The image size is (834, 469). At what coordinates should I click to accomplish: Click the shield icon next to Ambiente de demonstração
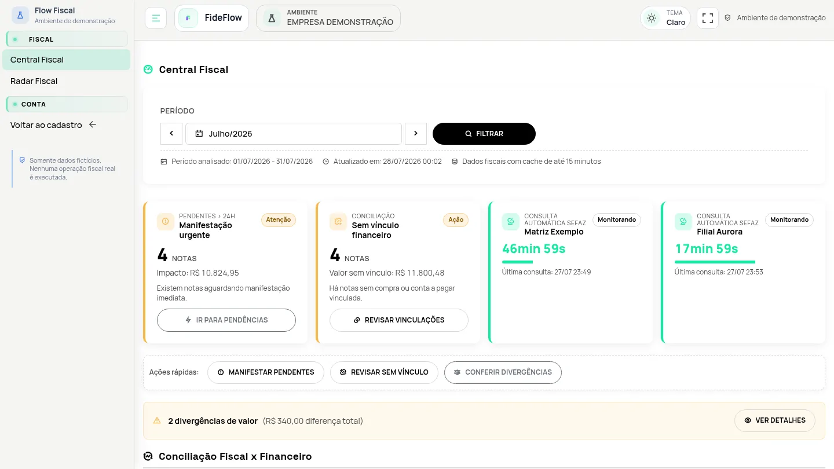pyautogui.click(x=727, y=18)
